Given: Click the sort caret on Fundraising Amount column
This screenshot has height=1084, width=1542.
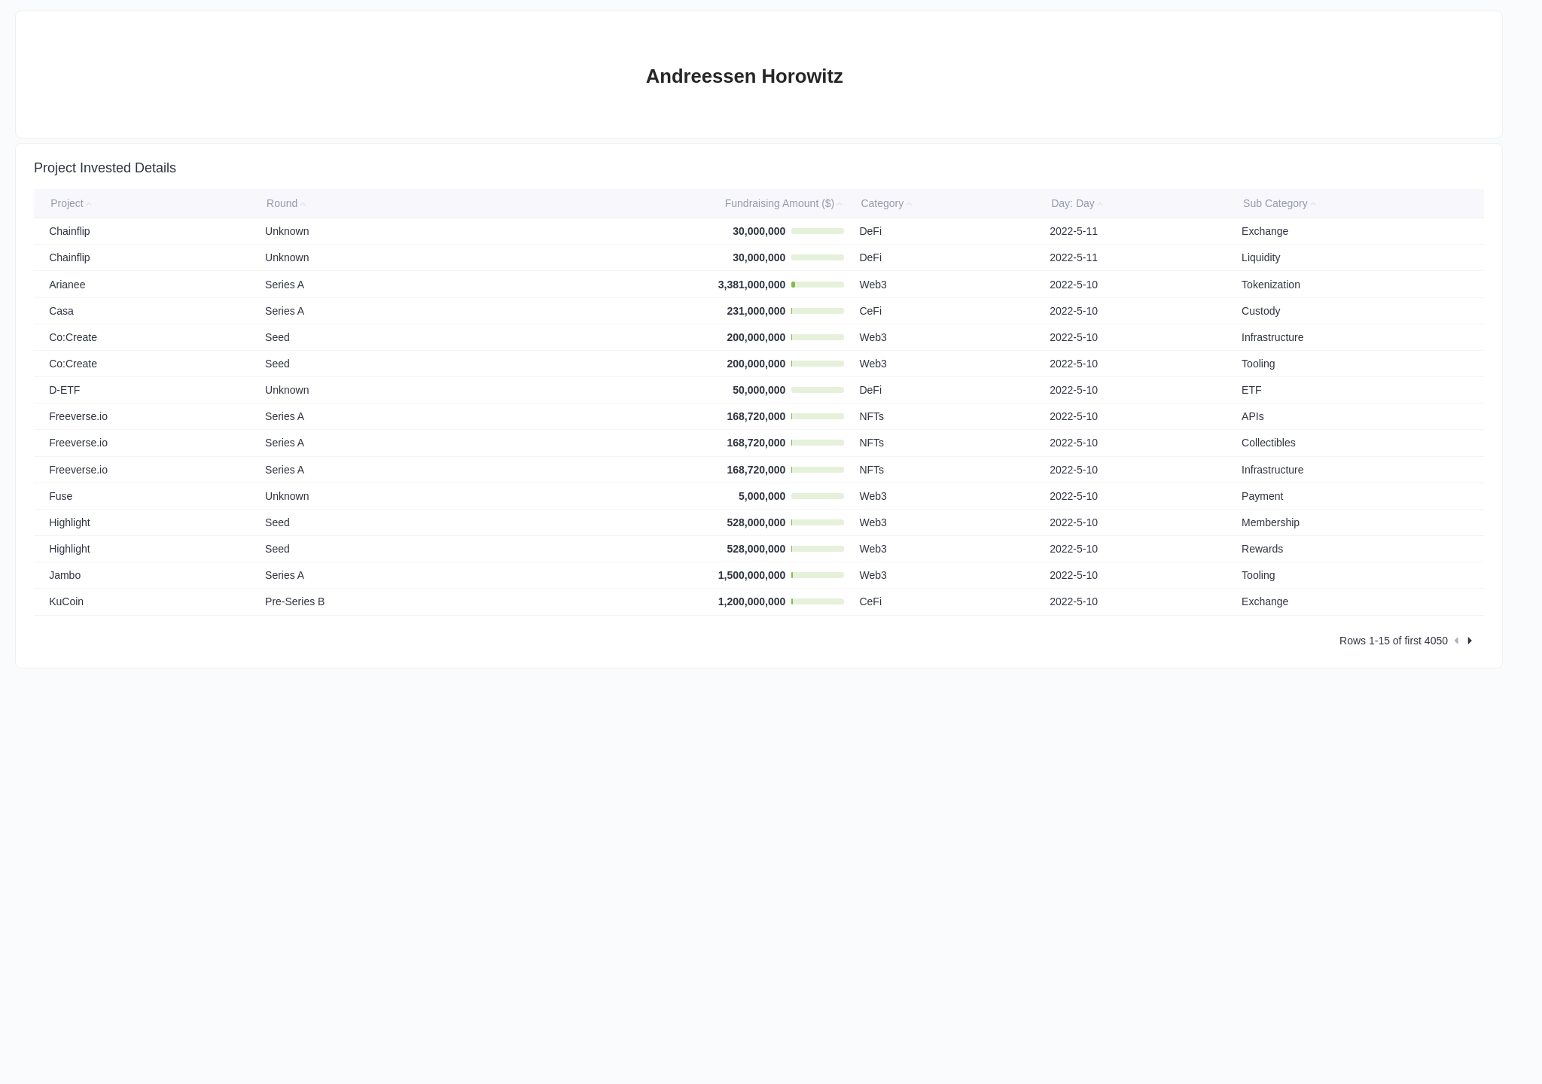Looking at the screenshot, I should click(838, 204).
